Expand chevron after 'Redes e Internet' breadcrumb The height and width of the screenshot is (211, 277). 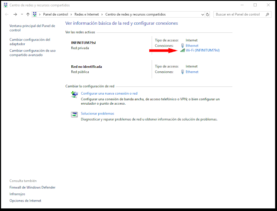[x=102, y=14]
